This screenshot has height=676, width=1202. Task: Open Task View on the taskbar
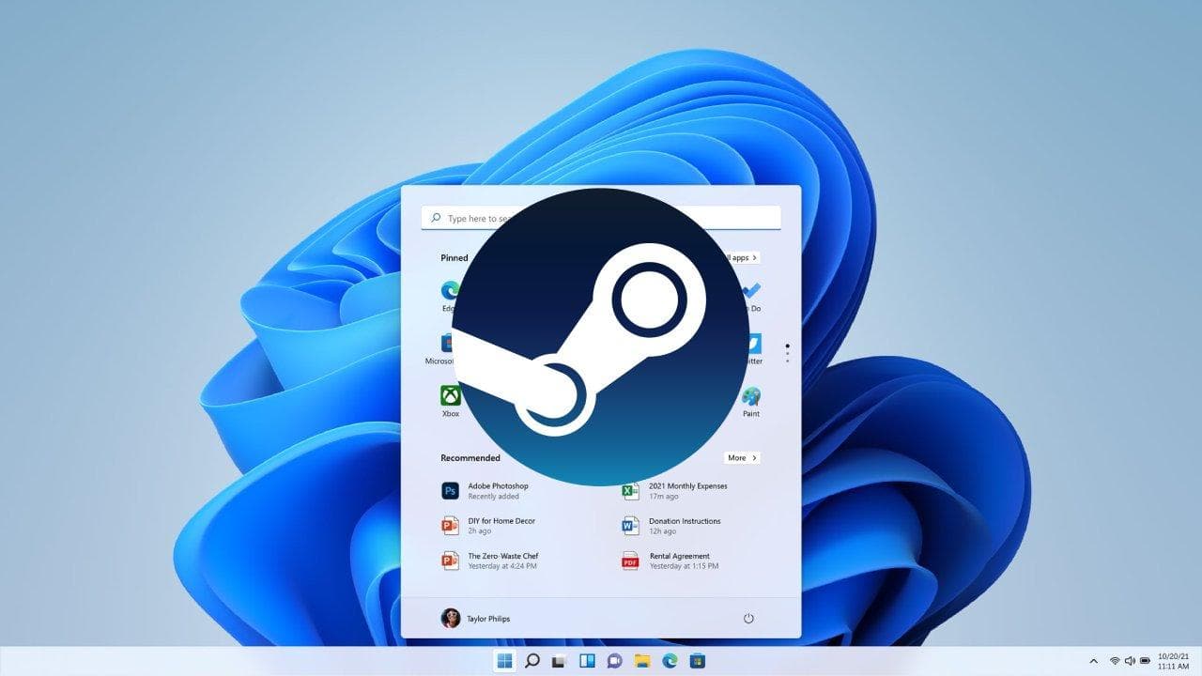click(560, 661)
